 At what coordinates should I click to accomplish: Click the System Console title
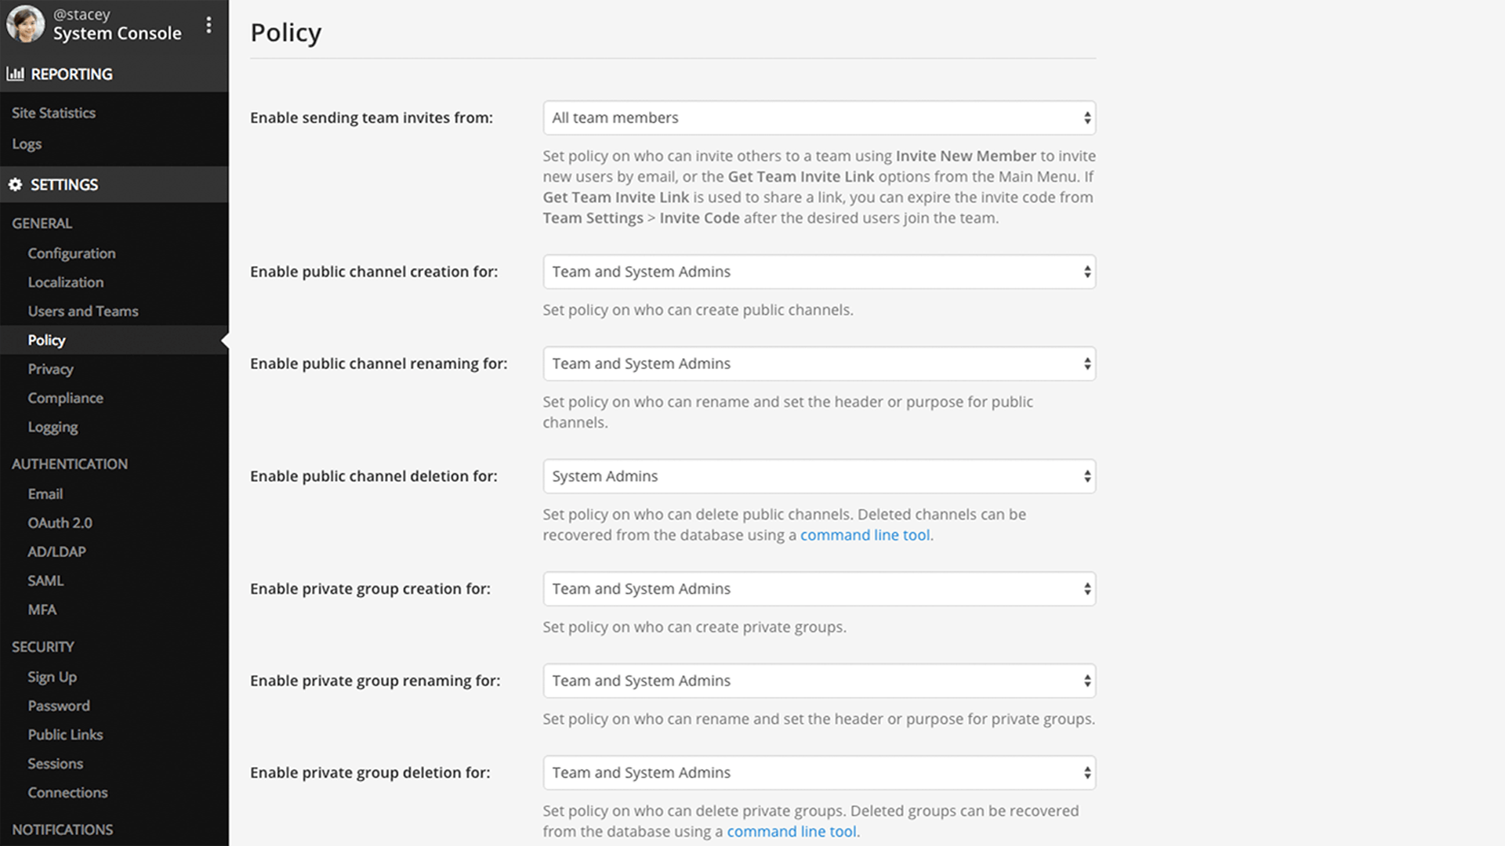(117, 33)
